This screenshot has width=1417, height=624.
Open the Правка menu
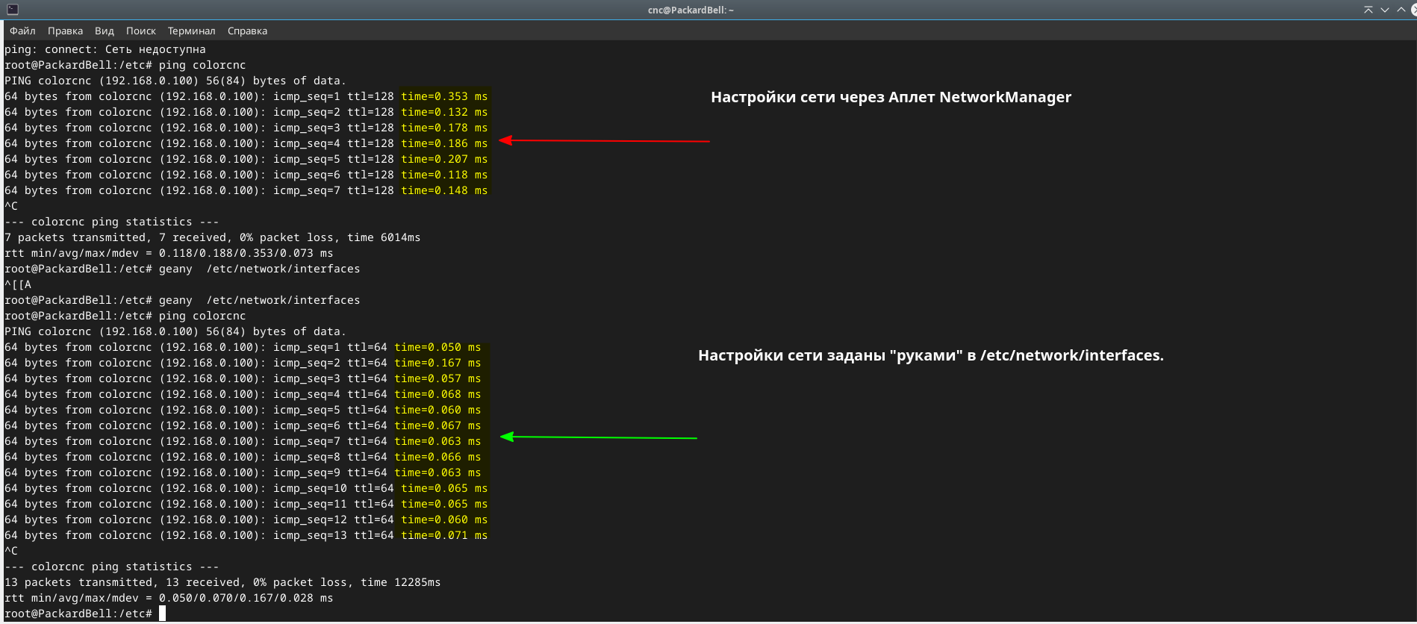click(x=65, y=31)
